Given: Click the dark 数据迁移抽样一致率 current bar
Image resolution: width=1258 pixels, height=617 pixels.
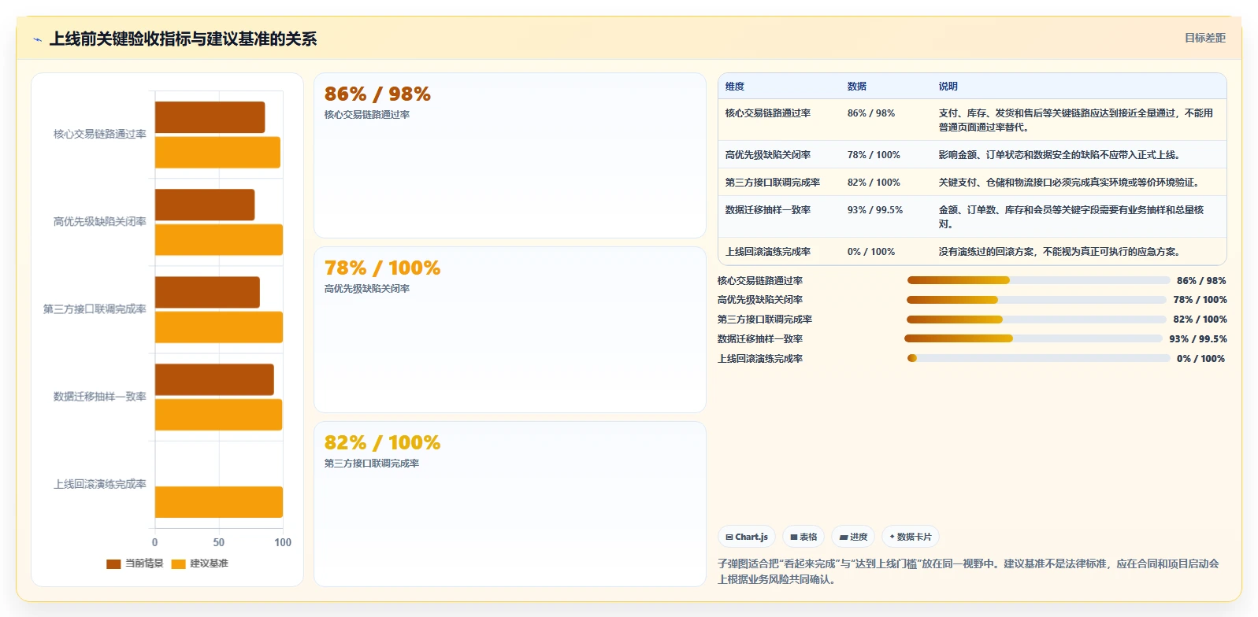Looking at the screenshot, I should tap(214, 379).
